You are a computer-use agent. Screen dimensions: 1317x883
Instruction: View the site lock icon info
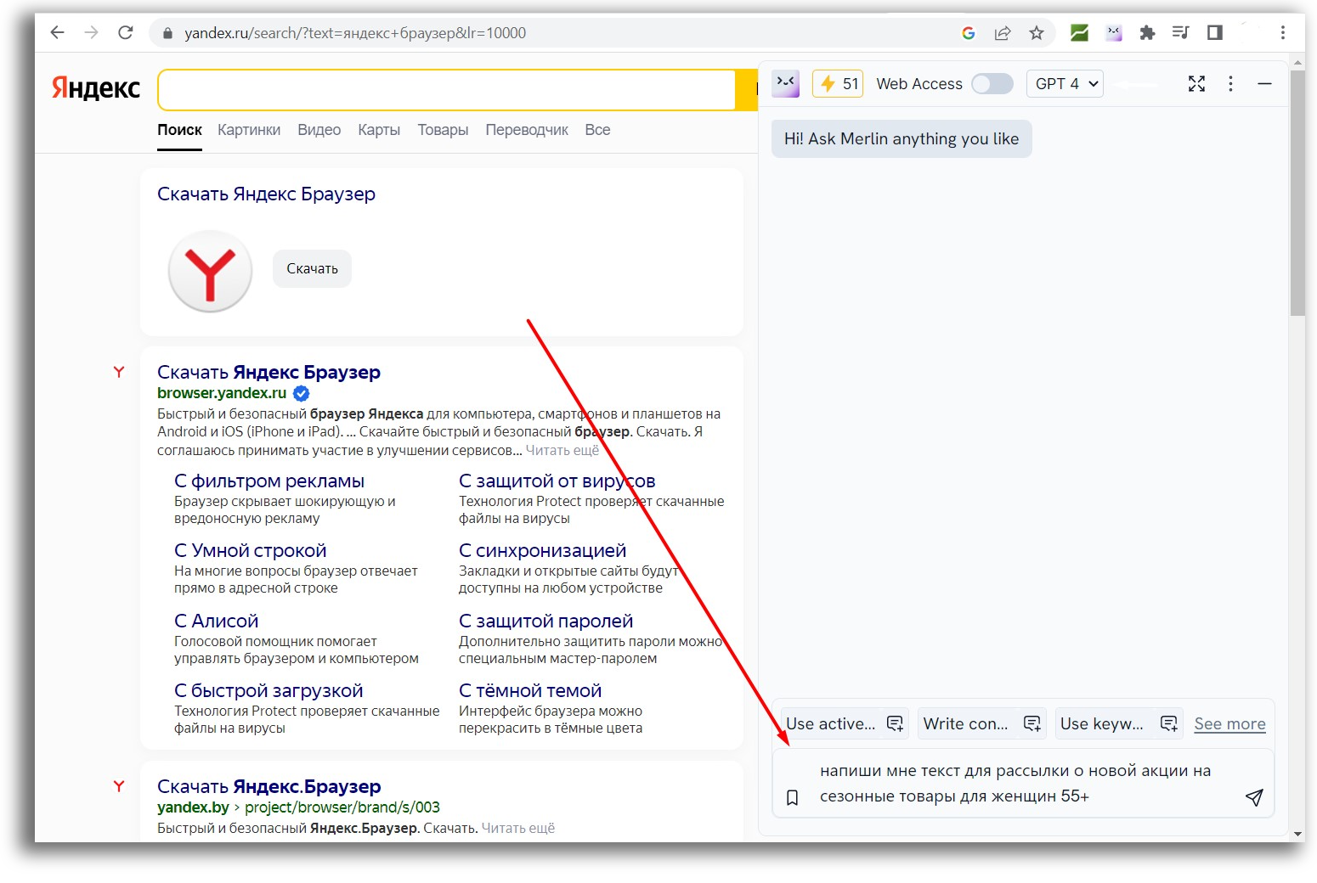(x=167, y=33)
